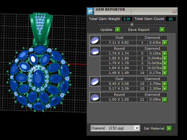Click the Save Report button
This screenshot has height=140, width=187.
[143, 30]
